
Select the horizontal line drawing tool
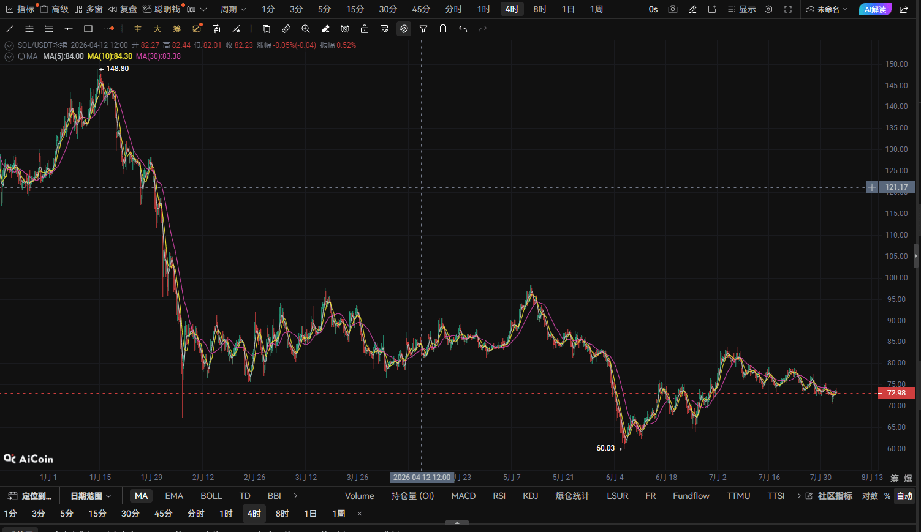click(x=69, y=29)
